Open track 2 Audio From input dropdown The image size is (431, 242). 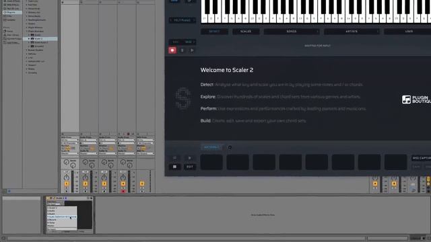tap(89, 140)
